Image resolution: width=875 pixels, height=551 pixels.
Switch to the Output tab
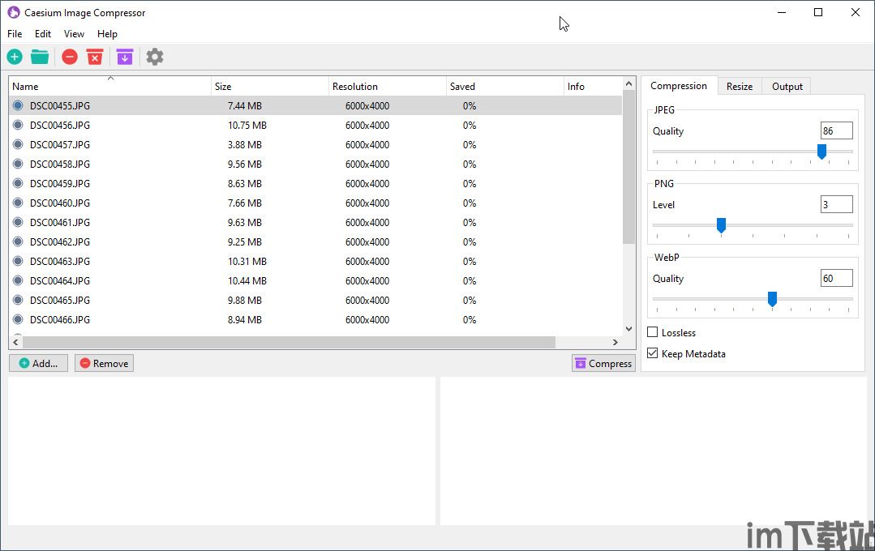pos(787,87)
